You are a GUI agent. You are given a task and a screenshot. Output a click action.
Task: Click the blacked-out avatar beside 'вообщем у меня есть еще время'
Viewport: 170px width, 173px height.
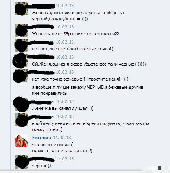click(x=21, y=120)
